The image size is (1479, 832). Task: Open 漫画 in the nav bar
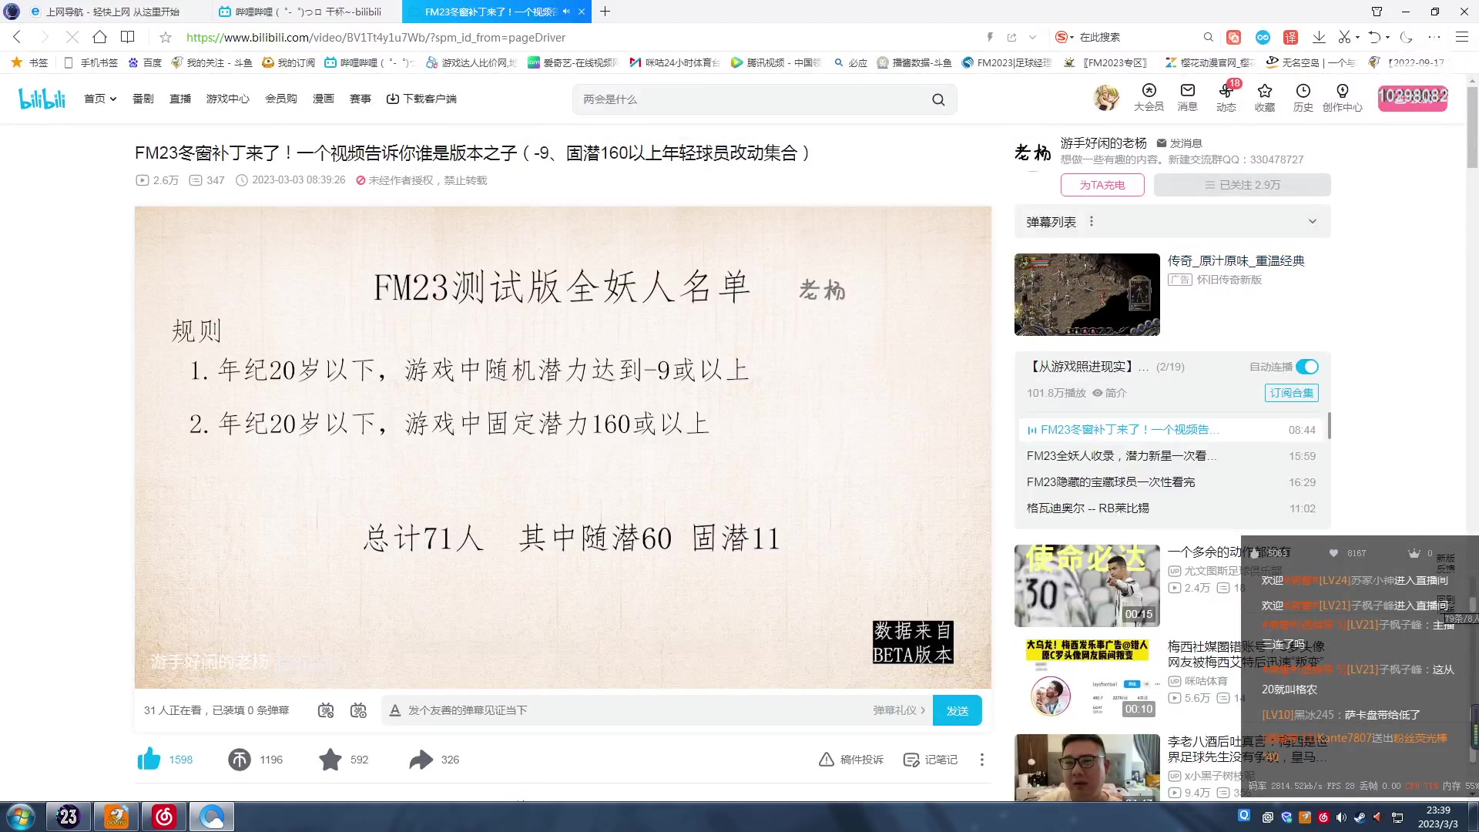pos(324,99)
